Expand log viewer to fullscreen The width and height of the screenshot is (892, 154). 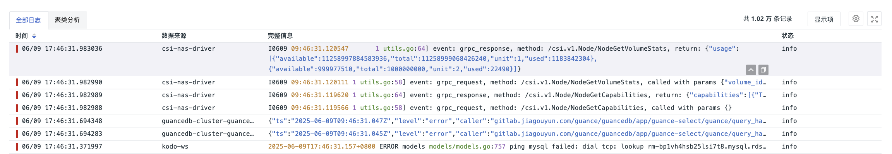click(x=874, y=19)
